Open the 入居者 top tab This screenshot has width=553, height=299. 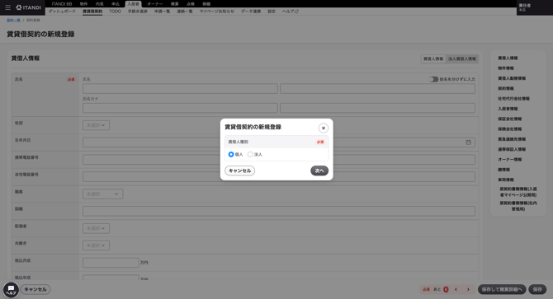(x=133, y=4)
